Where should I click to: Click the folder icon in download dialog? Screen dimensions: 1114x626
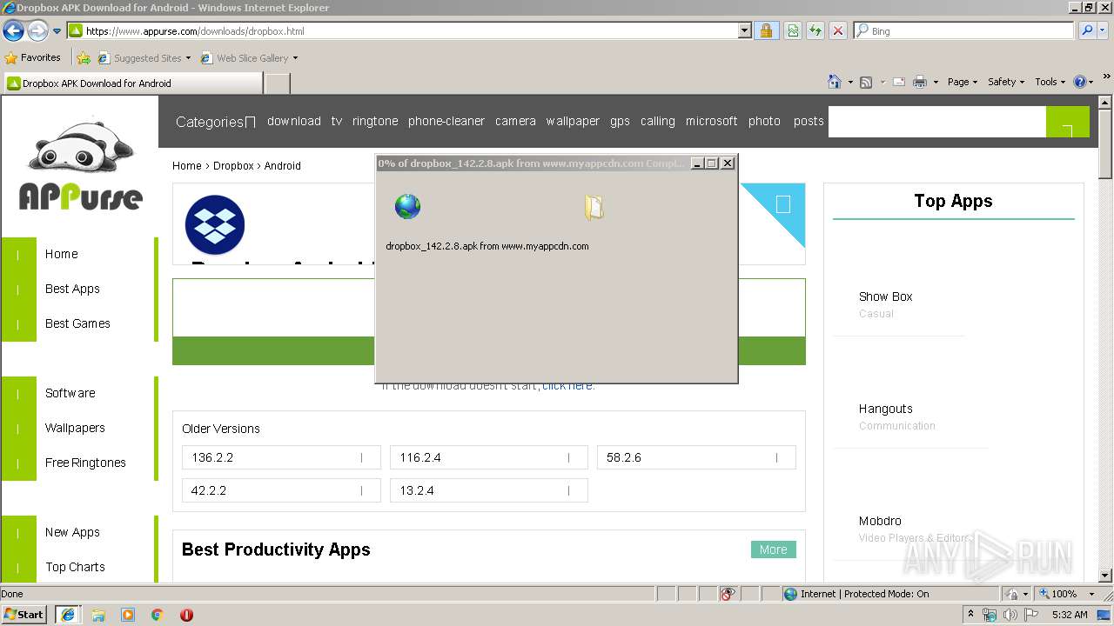pos(594,207)
